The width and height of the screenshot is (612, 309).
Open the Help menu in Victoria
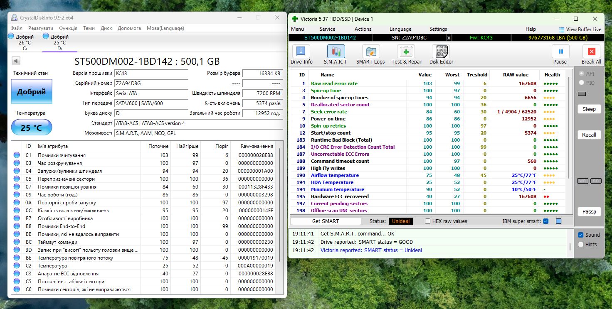tap(531, 29)
